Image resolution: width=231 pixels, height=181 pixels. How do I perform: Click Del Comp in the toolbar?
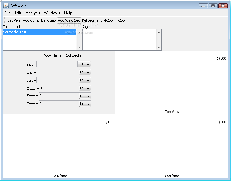point(48,20)
